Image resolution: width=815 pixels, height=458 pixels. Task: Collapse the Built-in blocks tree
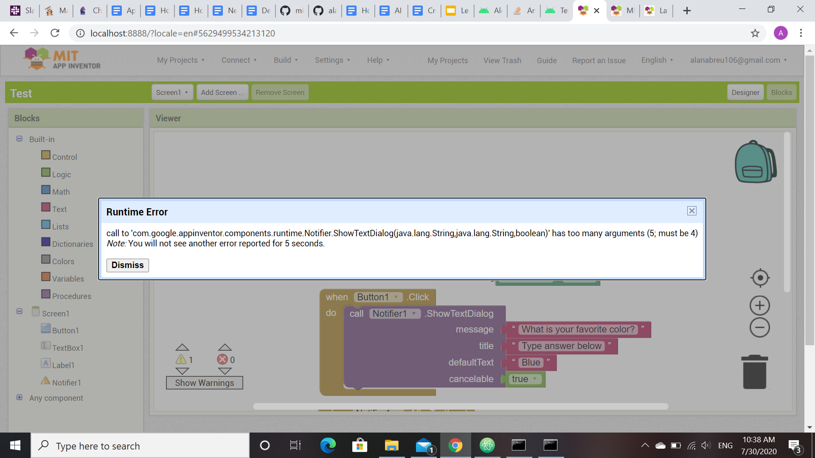point(20,139)
